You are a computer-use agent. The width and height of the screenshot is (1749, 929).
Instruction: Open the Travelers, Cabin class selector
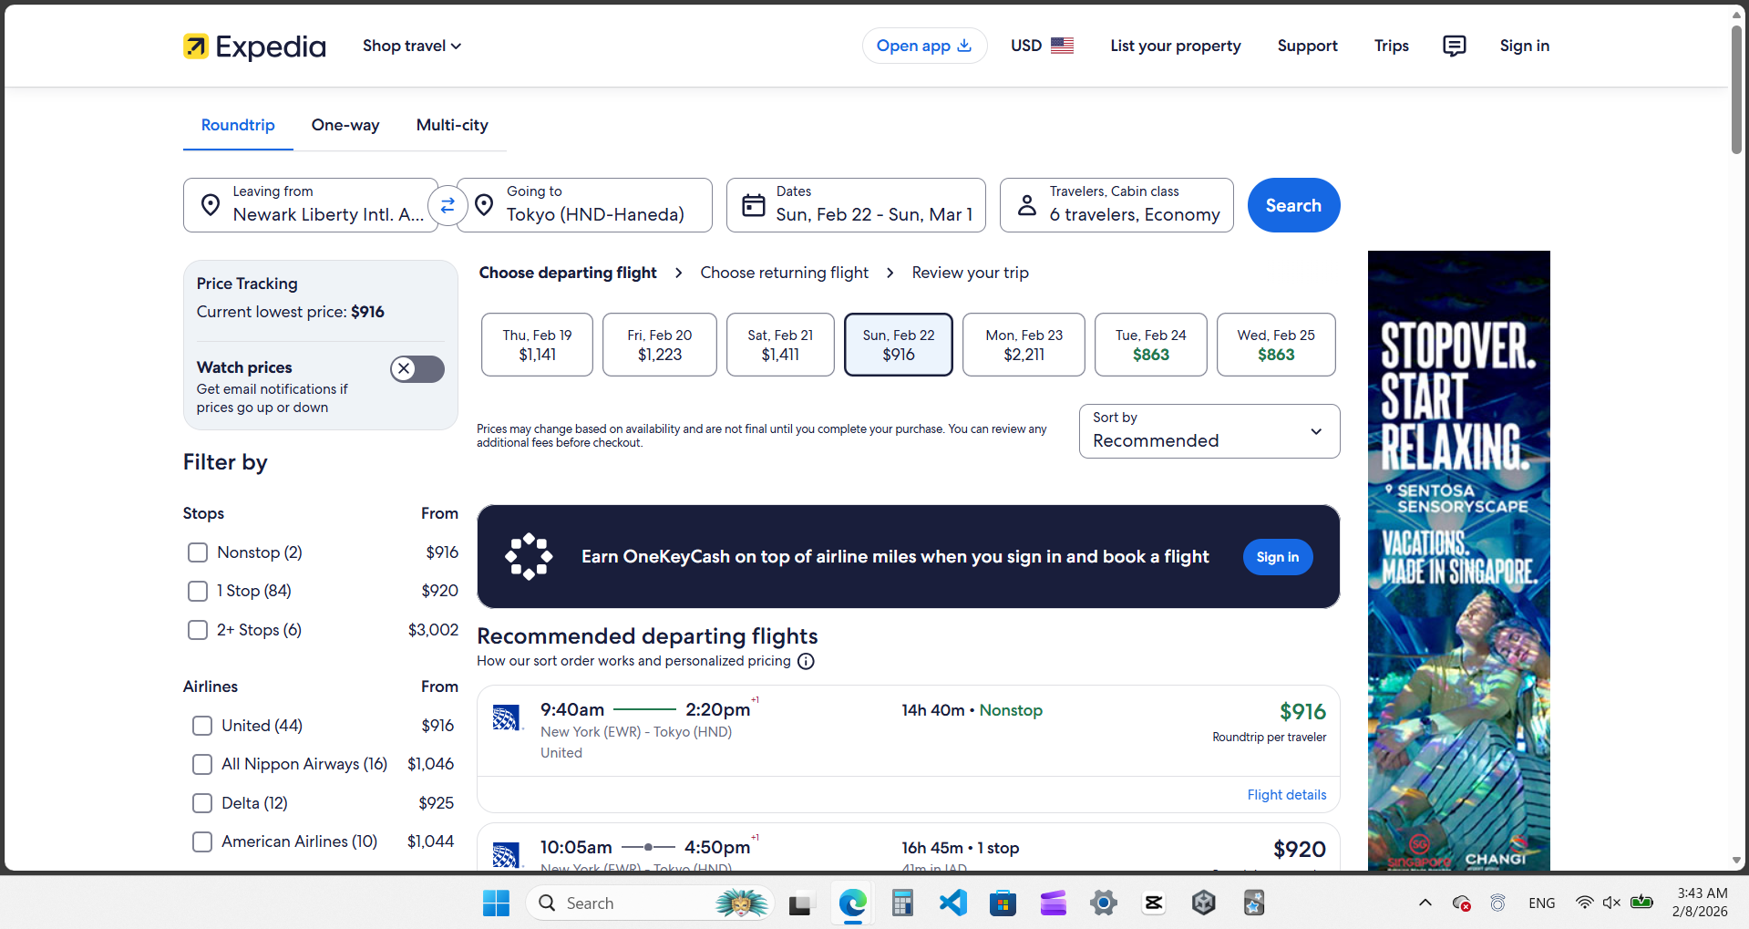tap(1116, 205)
